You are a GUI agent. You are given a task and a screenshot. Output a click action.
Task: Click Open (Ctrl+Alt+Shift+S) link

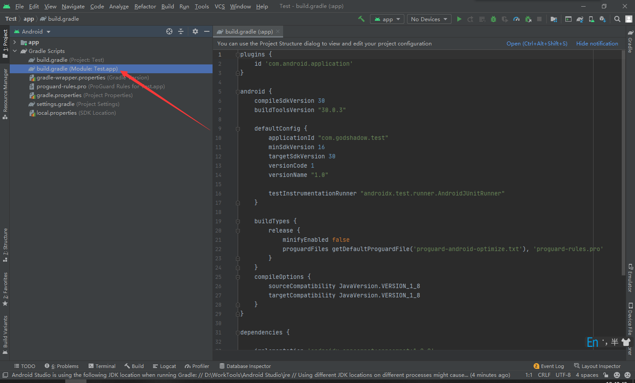[537, 44]
